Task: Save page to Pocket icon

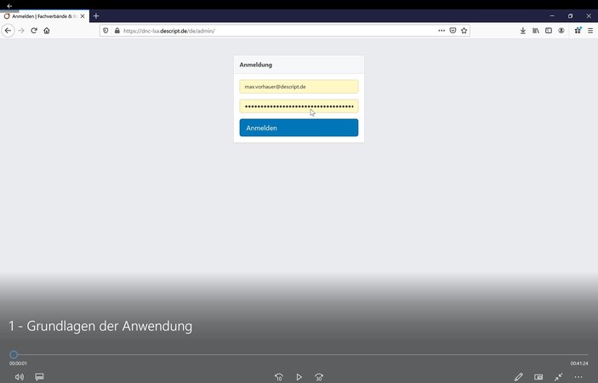Action: 453,31
